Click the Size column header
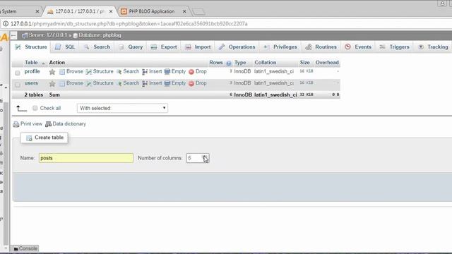This screenshot has width=452, height=254. [x=304, y=63]
